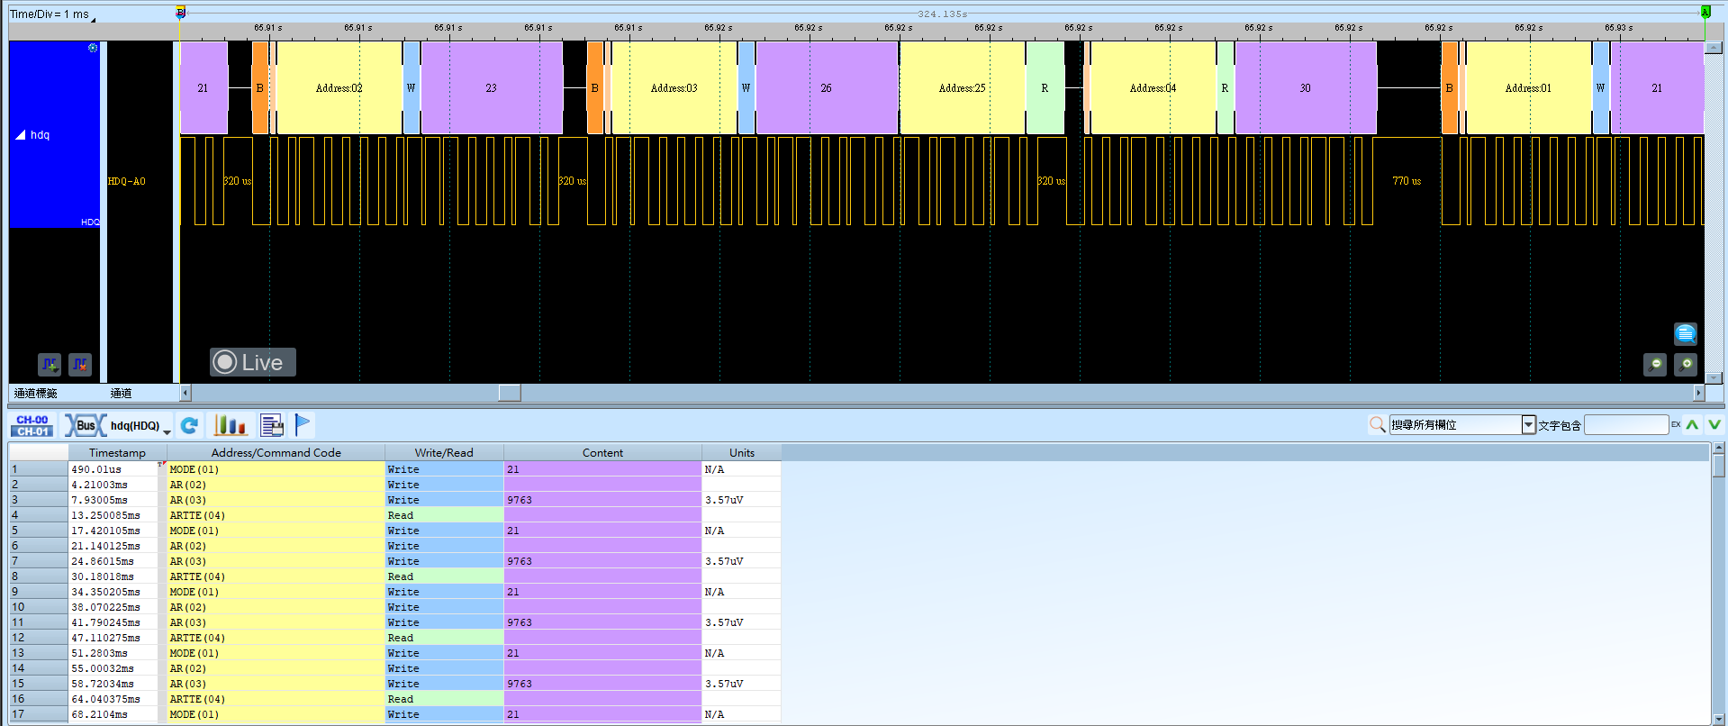Jump to next match with green down arrow
This screenshot has width=1728, height=726.
click(x=1714, y=424)
